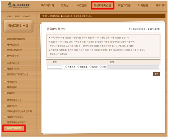Open the 마이페이지 menu
Image resolution: width=169 pixels, height=138 pixels.
click(47, 5)
